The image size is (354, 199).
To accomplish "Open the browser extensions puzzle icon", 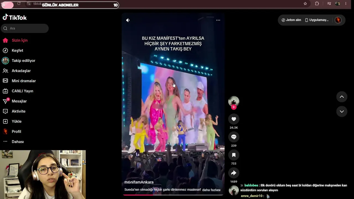I will tap(317, 4).
